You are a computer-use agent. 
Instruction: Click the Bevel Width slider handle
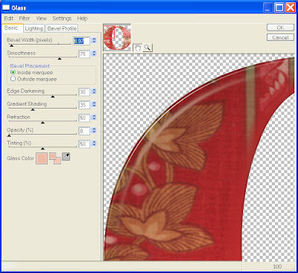point(11,45)
